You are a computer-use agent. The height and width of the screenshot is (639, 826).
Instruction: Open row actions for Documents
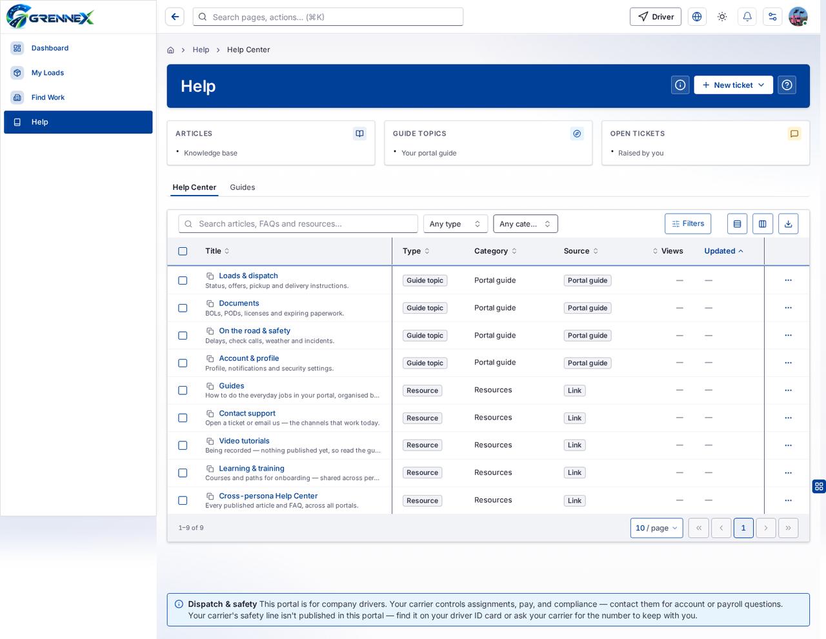pyautogui.click(x=788, y=308)
